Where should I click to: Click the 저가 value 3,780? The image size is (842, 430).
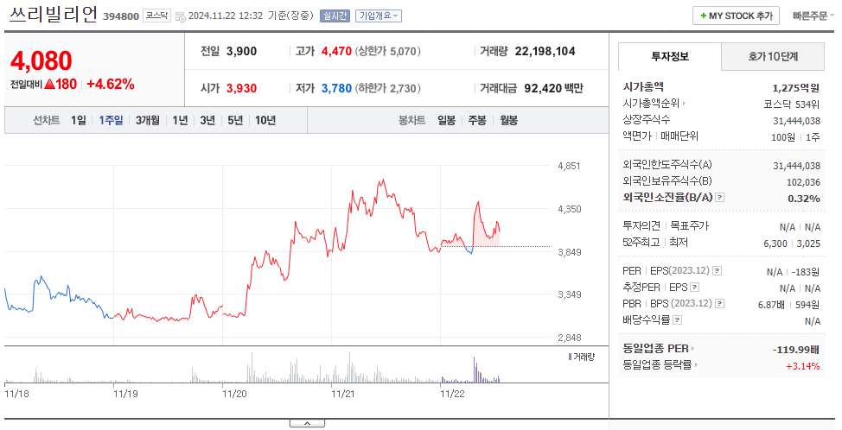336,88
